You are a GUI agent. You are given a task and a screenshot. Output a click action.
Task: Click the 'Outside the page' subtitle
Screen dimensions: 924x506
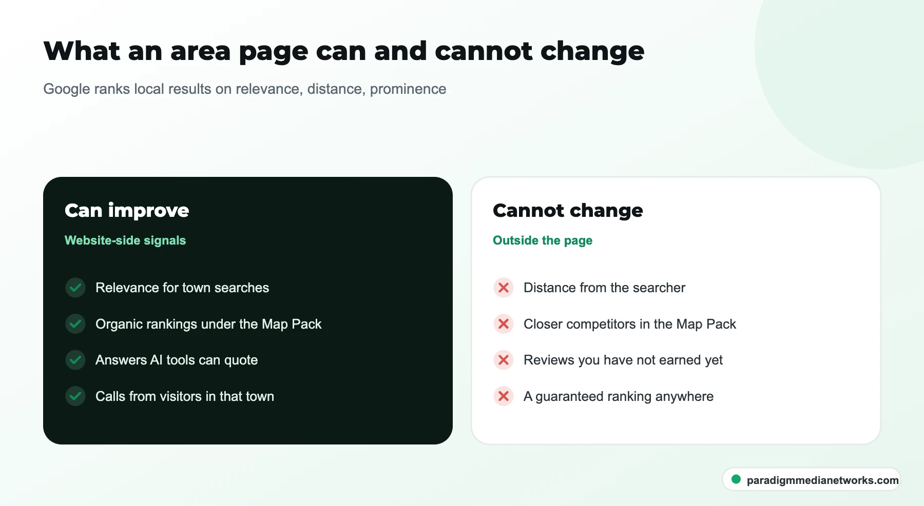[543, 240]
